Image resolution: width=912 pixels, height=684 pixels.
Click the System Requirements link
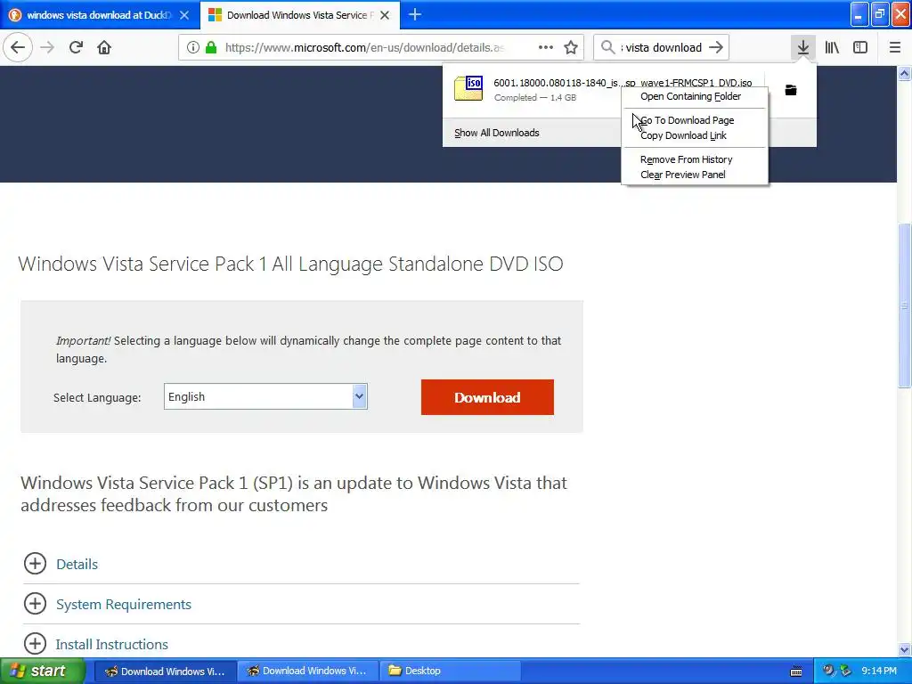(x=123, y=605)
